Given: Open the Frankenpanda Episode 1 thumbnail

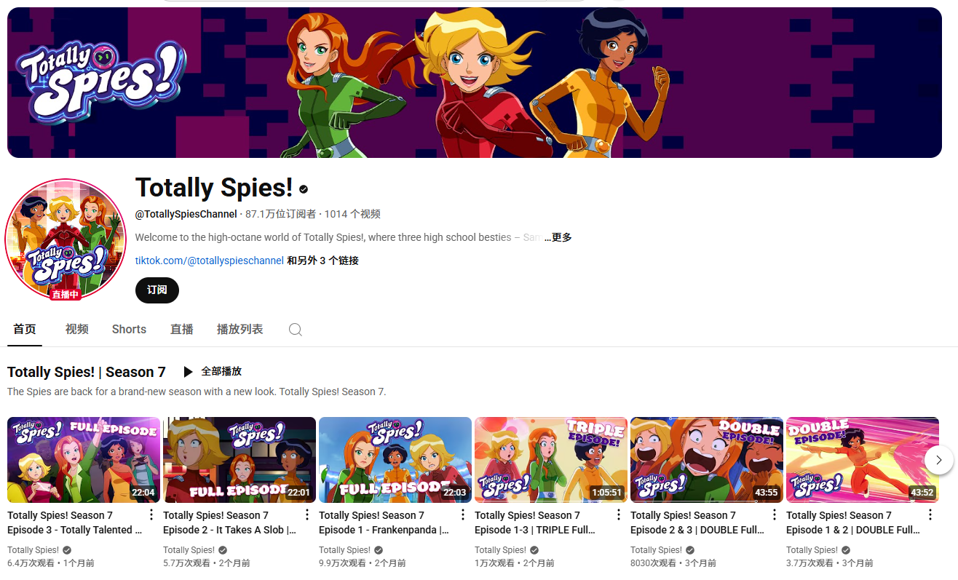Looking at the screenshot, I should [x=395, y=460].
